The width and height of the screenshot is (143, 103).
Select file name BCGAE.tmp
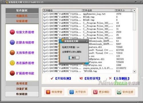click(x=89, y=17)
